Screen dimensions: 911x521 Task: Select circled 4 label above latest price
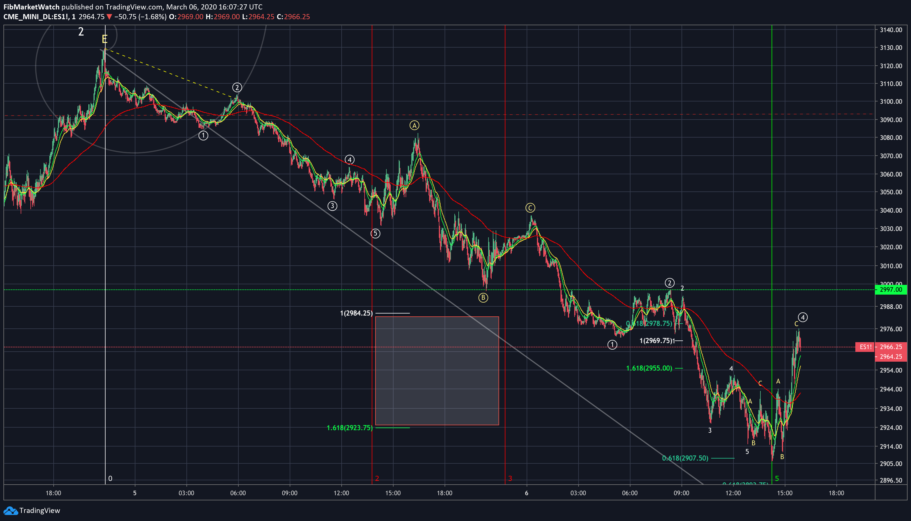(803, 317)
